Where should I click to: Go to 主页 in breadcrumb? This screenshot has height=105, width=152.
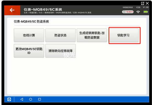tap(26, 13)
